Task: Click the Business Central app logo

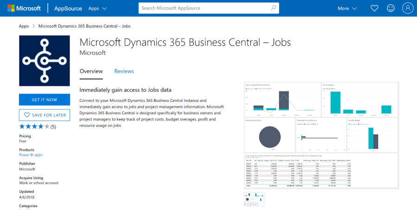Action: tap(44, 61)
